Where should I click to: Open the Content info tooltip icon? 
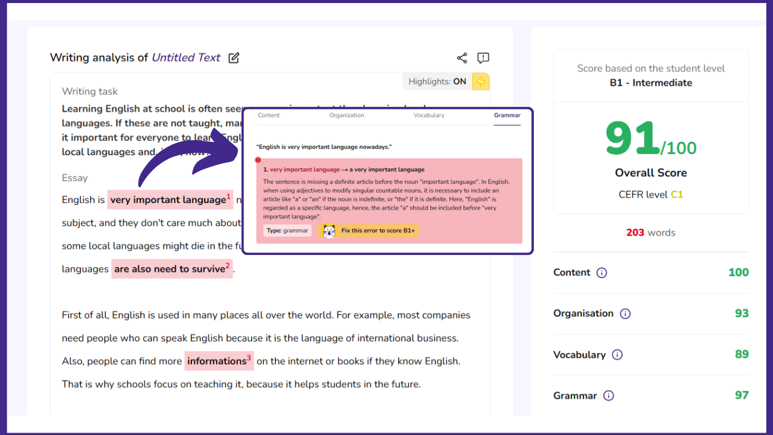pyautogui.click(x=601, y=273)
